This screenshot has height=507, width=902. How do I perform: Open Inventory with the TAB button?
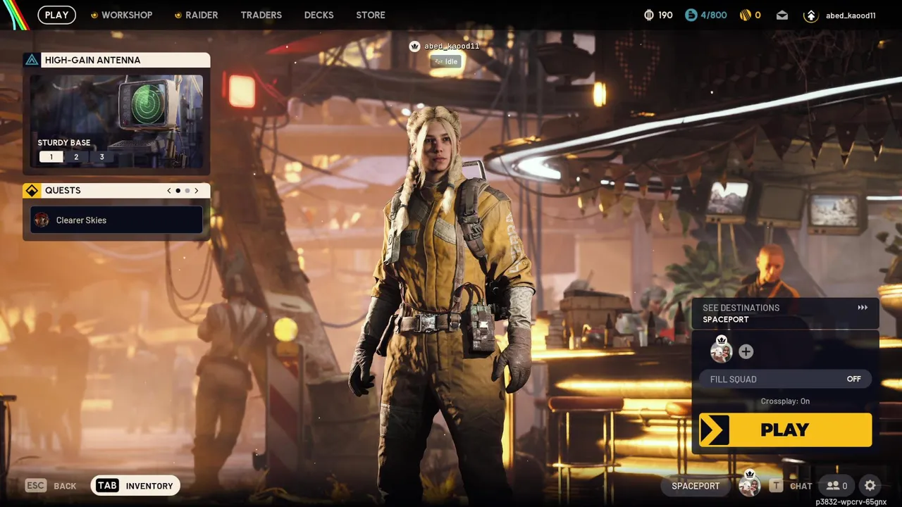(x=135, y=486)
